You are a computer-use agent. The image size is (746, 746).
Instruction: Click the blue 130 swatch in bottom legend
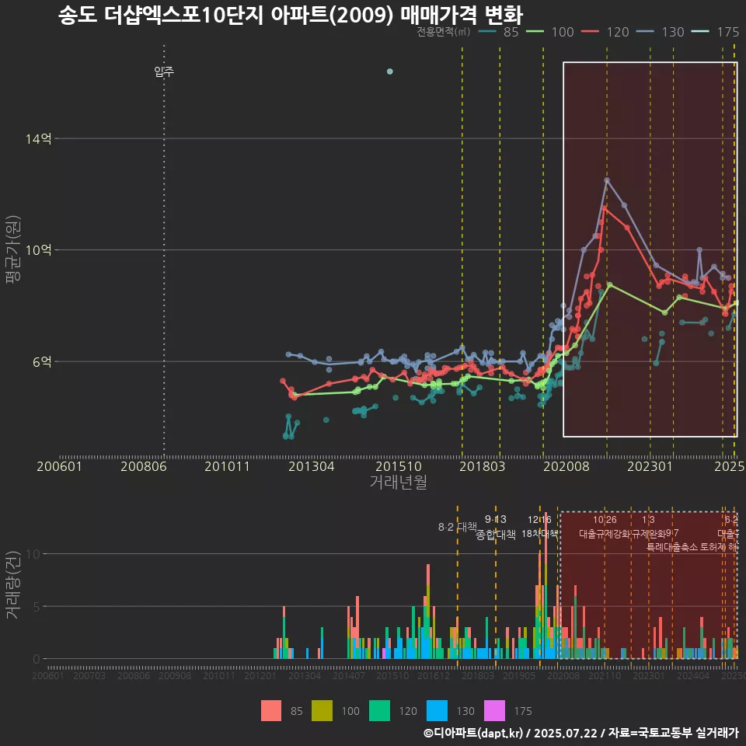pos(437,711)
